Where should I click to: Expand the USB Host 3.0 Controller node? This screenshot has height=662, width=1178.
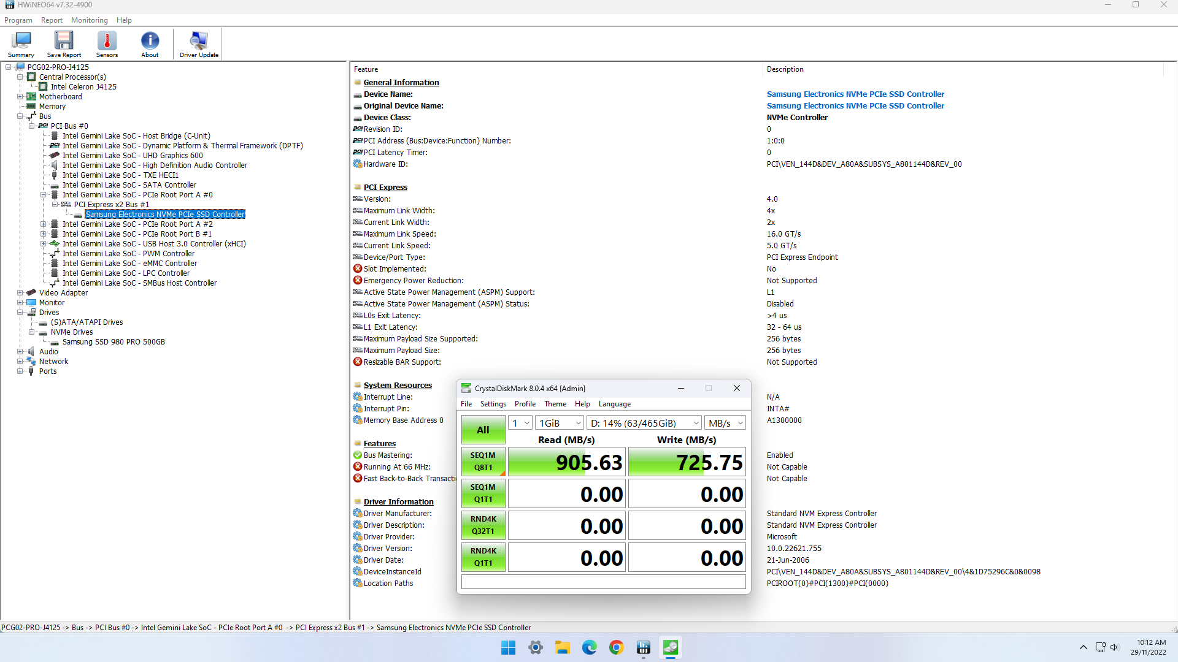pyautogui.click(x=43, y=244)
